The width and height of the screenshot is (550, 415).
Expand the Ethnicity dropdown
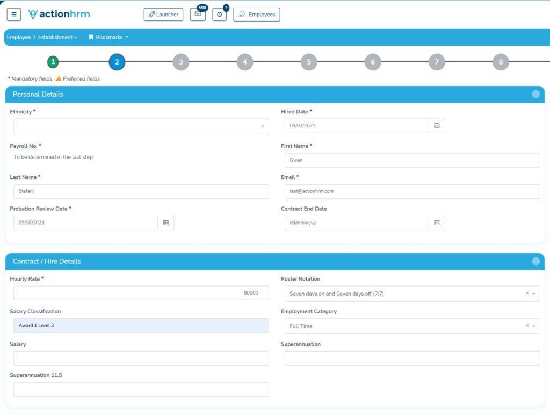(141, 126)
